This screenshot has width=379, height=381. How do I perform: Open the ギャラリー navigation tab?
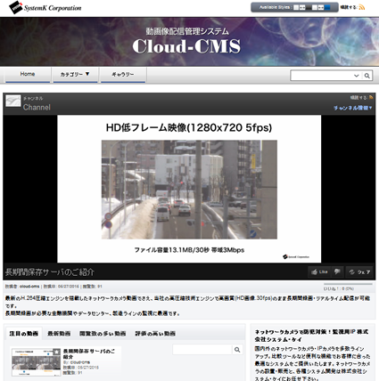[123, 75]
